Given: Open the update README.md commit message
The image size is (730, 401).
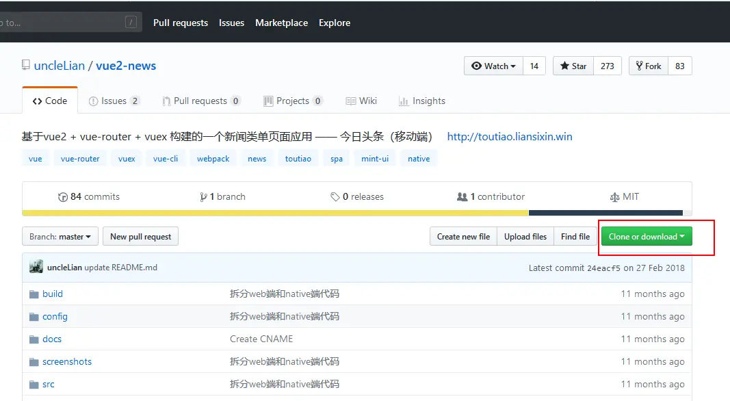Looking at the screenshot, I should pyautogui.click(x=120, y=268).
